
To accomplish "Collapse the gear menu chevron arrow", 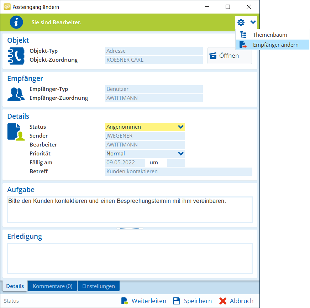I will (x=253, y=22).
